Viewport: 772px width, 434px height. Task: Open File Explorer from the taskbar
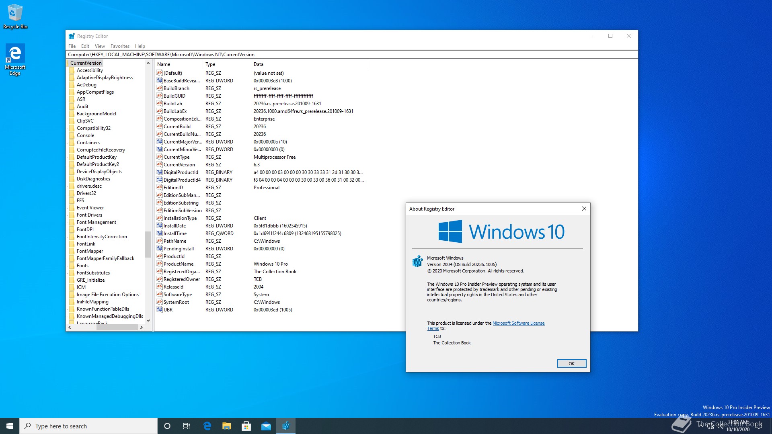227,426
